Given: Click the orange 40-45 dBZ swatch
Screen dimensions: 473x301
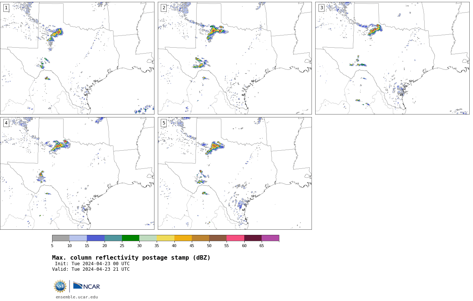Looking at the screenshot, I should 183,238.
